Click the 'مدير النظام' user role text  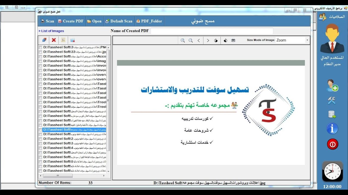[332, 64]
